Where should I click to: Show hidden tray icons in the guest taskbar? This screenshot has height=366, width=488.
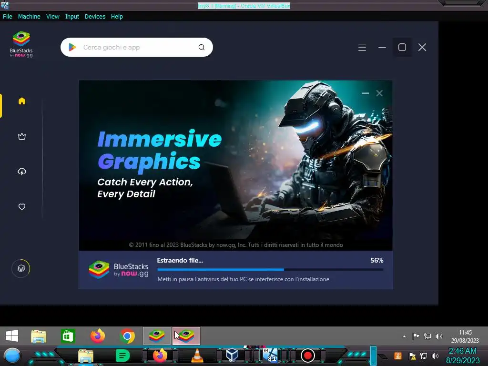[404, 336]
